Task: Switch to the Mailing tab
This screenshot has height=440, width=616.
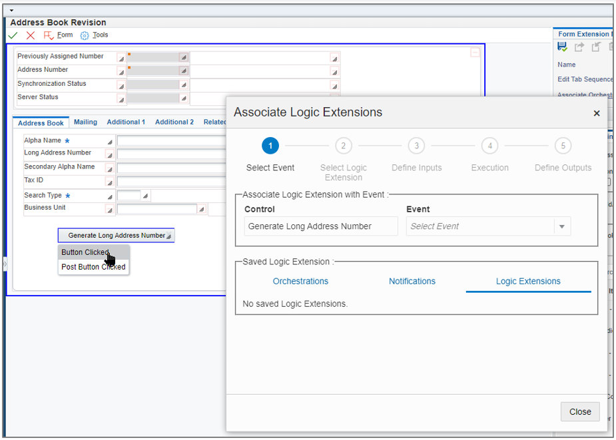Action: 85,122
